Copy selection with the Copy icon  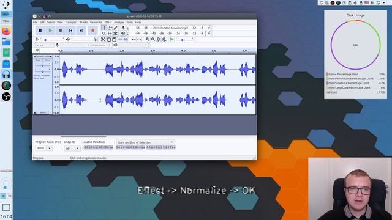pyautogui.click(x=108, y=39)
